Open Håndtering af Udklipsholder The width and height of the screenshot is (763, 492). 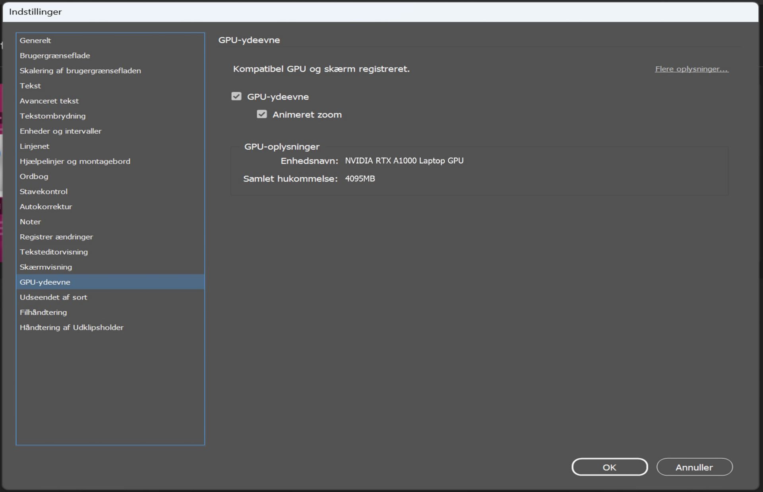click(72, 327)
